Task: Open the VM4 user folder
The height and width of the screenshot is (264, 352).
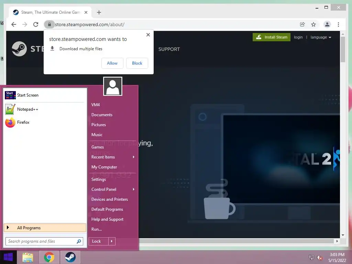Action: tap(96, 104)
